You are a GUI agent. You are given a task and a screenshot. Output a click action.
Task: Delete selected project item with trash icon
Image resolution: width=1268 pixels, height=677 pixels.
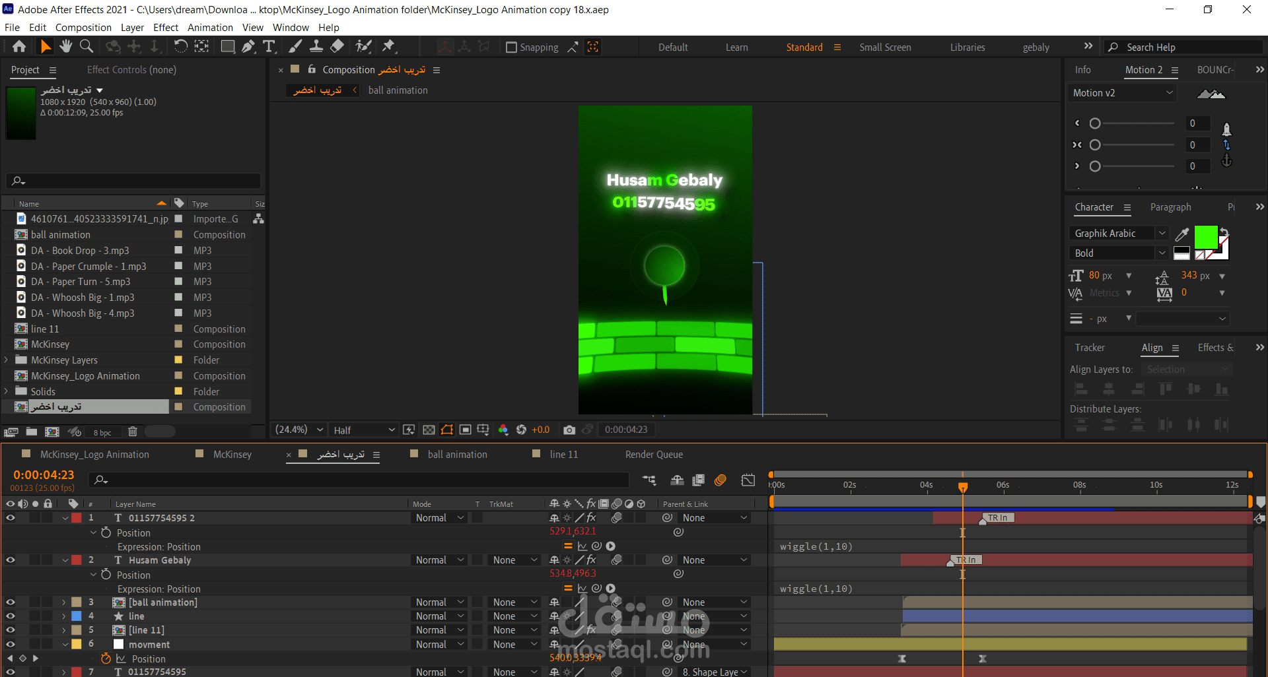pyautogui.click(x=133, y=432)
